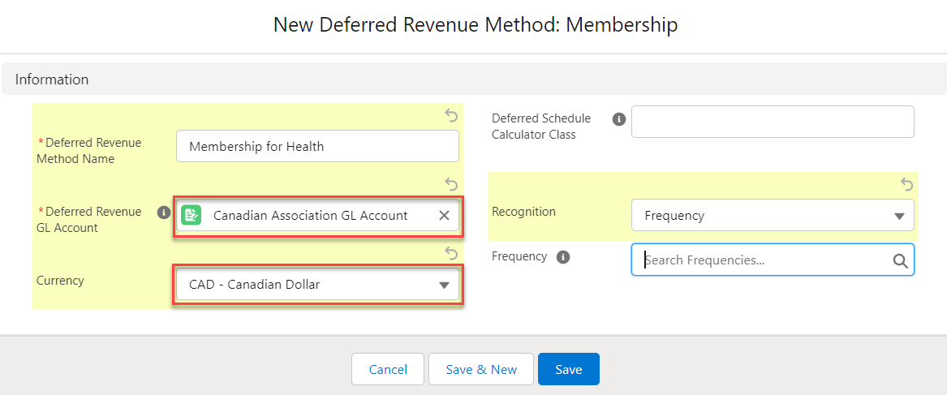Clear the Canadian Association GL Account selection
This screenshot has height=395, width=947.
(444, 216)
